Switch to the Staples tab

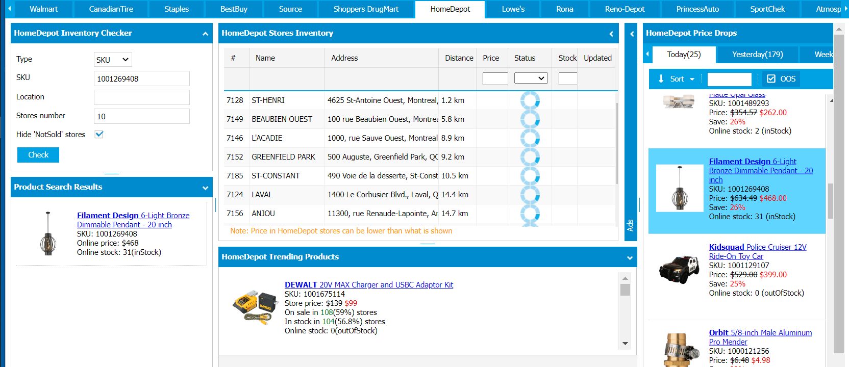(x=177, y=9)
